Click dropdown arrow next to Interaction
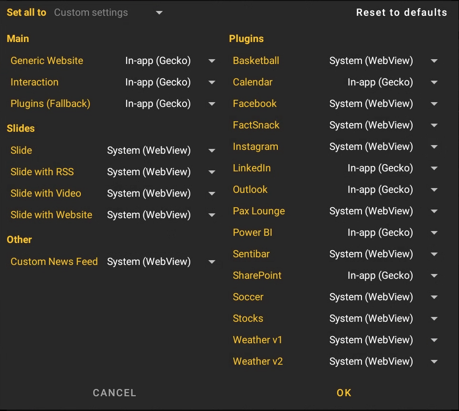Image resolution: width=459 pixels, height=411 pixels. tap(212, 83)
